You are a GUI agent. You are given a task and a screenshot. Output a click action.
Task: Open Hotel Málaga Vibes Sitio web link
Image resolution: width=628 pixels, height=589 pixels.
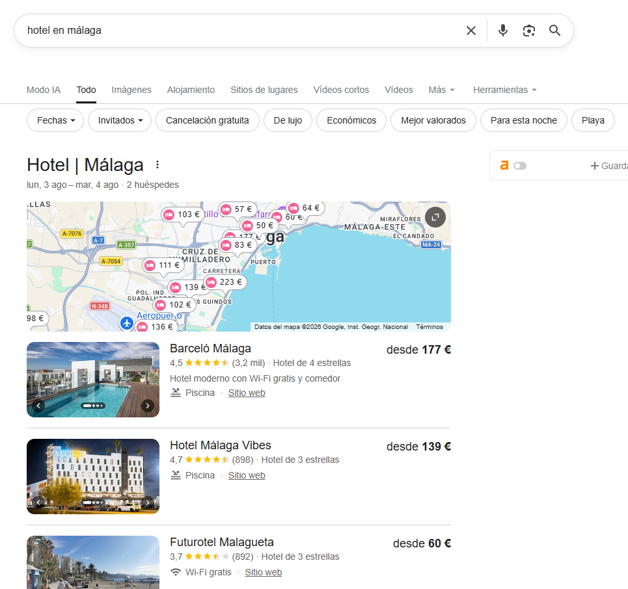pyautogui.click(x=247, y=475)
